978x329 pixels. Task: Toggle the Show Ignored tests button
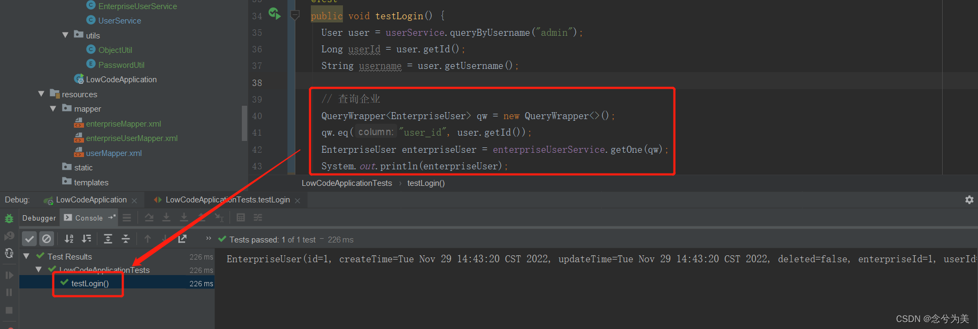(47, 239)
